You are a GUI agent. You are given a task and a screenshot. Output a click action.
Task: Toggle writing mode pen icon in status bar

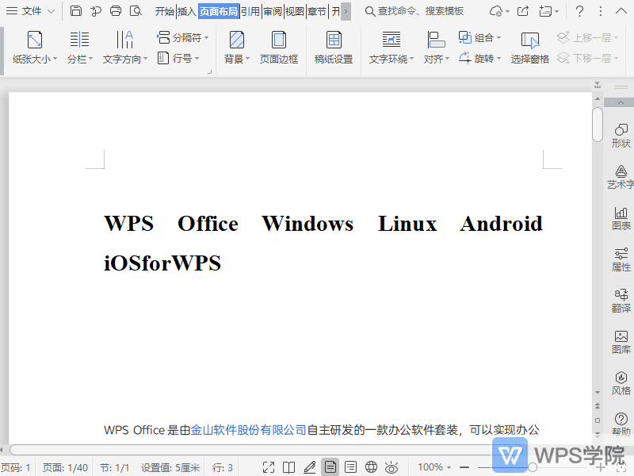310,467
